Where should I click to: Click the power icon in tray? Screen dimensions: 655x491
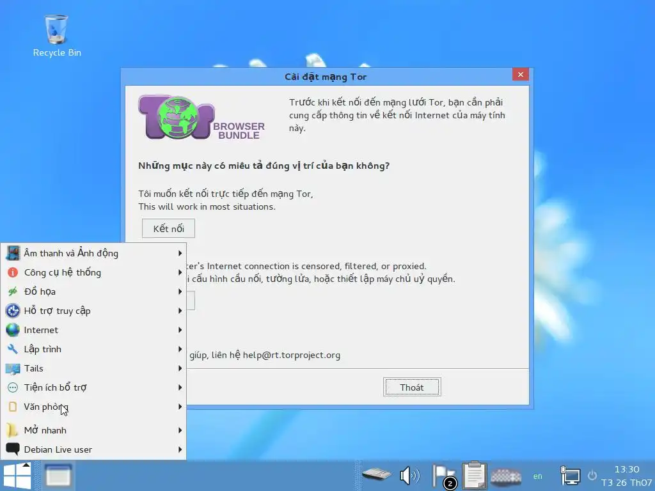click(592, 475)
